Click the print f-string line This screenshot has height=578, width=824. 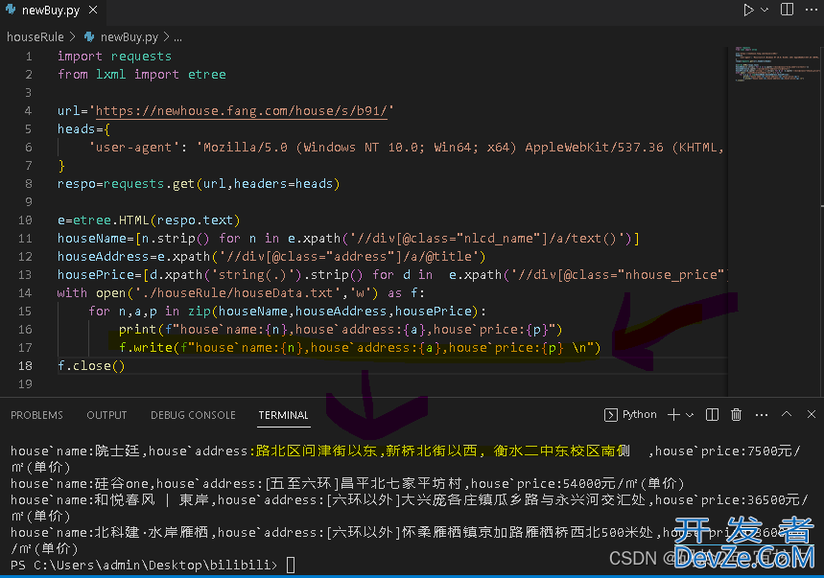coord(341,330)
